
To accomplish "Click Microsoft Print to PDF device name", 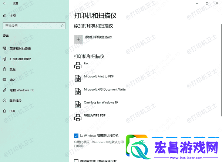I will (x=99, y=76).
